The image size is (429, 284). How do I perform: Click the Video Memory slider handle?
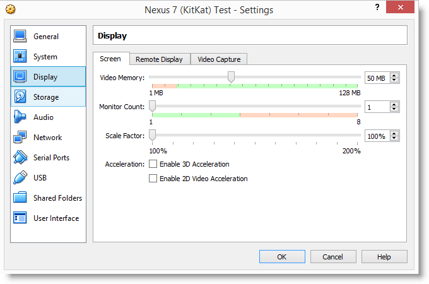(x=232, y=77)
